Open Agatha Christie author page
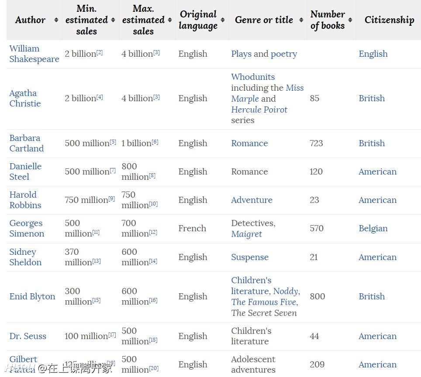Image resolution: width=421 pixels, height=377 pixels. click(x=25, y=98)
